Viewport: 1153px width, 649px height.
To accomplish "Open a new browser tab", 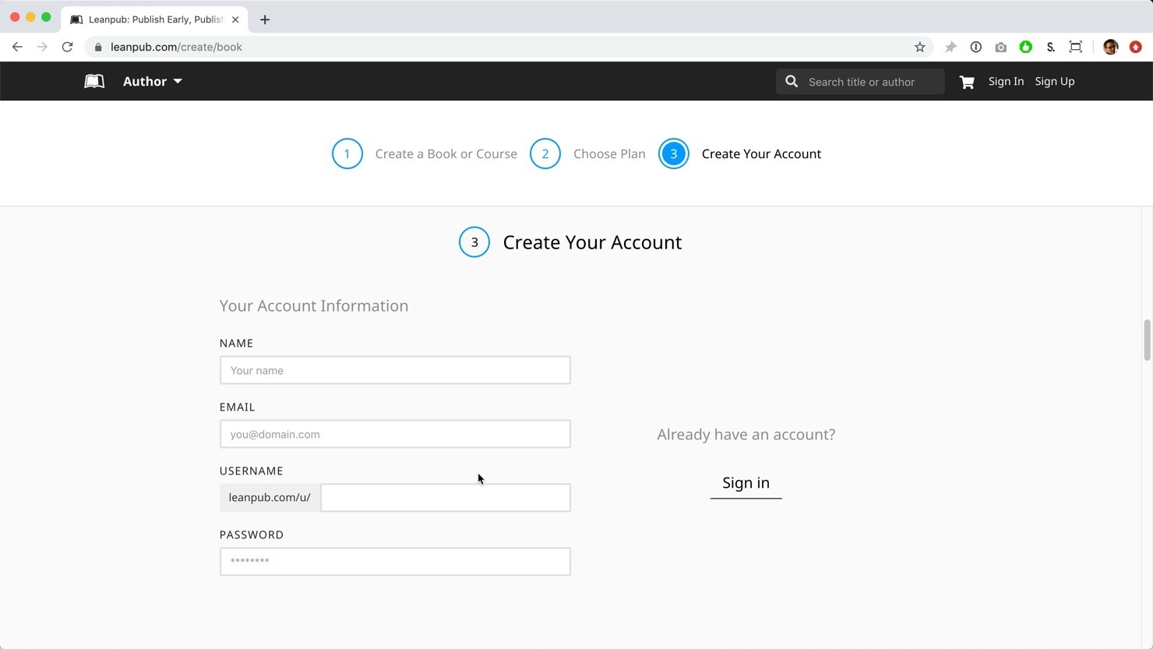I will point(265,19).
